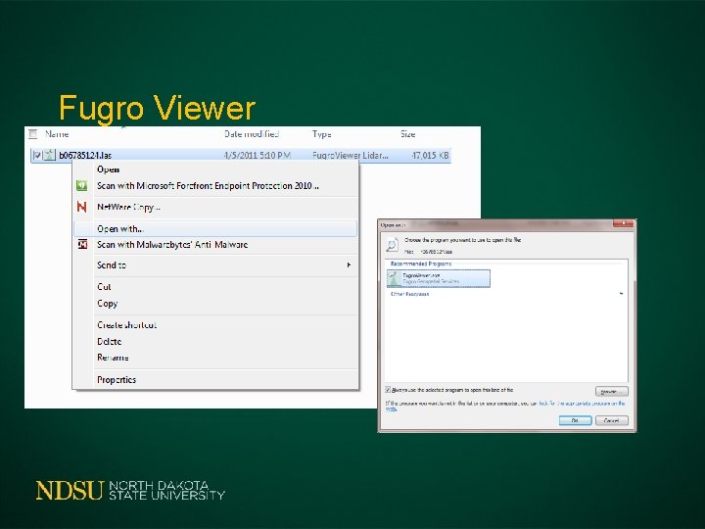705x529 pixels.
Task: Click the Forefront Endpoint Protection green icon
Action: pyautogui.click(x=82, y=185)
